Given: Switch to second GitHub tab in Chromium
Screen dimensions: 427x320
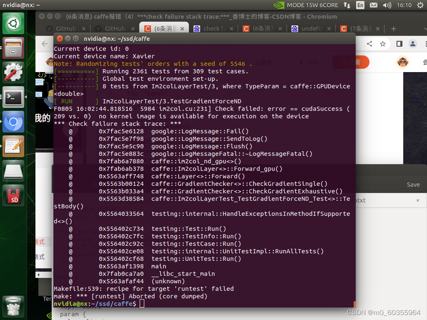Looking at the screenshot, I should pyautogui.click(x=115, y=29).
